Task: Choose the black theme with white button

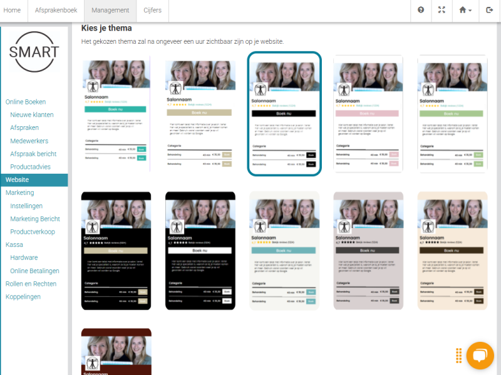Action: pyautogui.click(x=200, y=251)
